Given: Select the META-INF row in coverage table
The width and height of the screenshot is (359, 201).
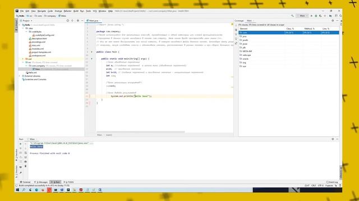Looking at the screenshot, I should (289, 51).
